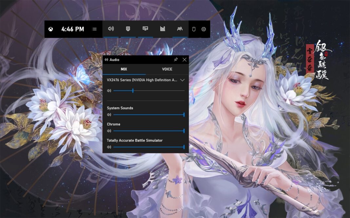350x218 pixels.
Task: Click the Xbox logo icon
Action: click(x=51, y=29)
